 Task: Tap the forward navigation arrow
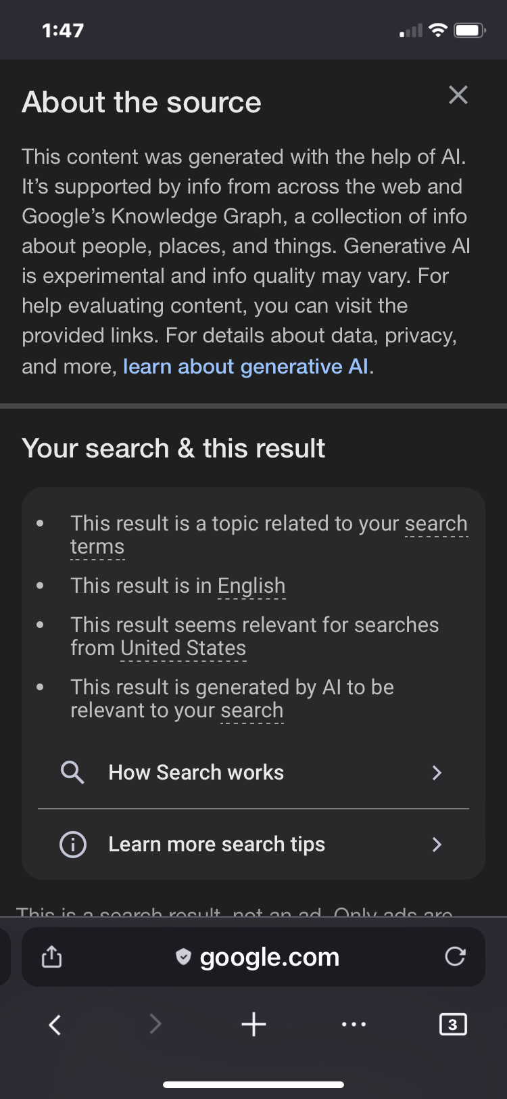[155, 1025]
